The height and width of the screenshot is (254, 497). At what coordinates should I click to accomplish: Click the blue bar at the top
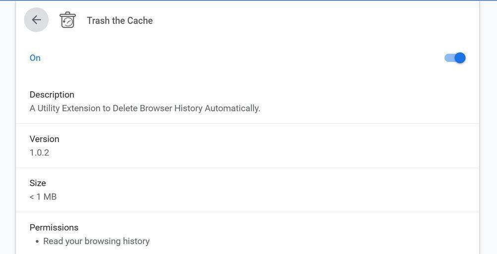pyautogui.click(x=248, y=0)
